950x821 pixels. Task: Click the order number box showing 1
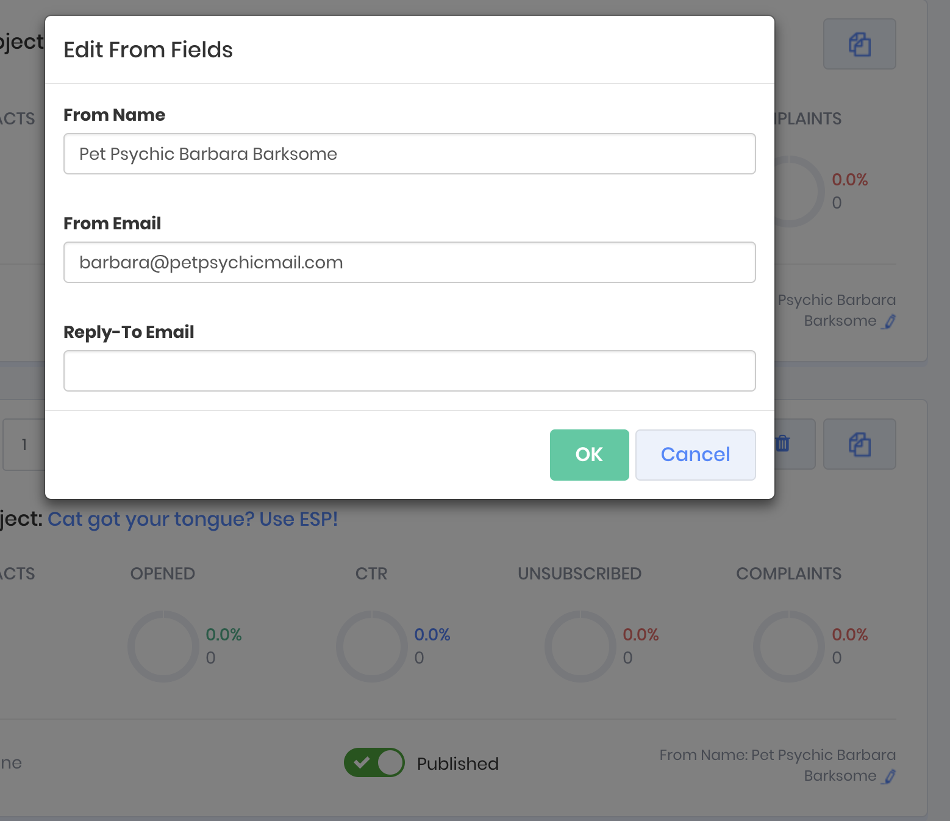(x=24, y=445)
